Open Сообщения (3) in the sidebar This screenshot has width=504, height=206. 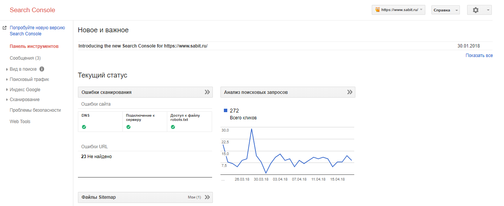pos(25,58)
